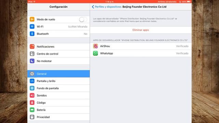Tap the General gear icon

[x=32, y=74]
